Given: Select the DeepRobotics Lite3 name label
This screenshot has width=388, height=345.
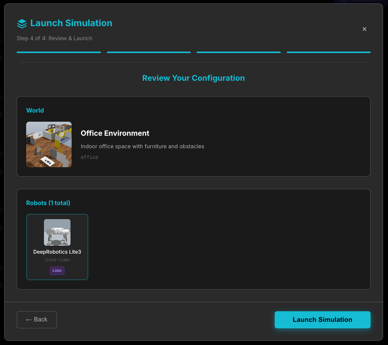Looking at the screenshot, I should click(57, 252).
